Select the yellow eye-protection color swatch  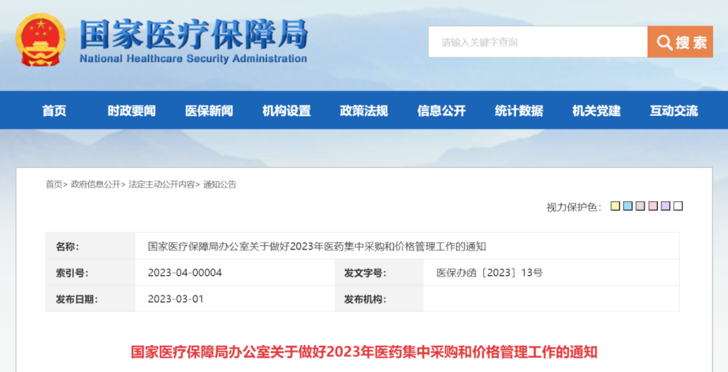(615, 207)
